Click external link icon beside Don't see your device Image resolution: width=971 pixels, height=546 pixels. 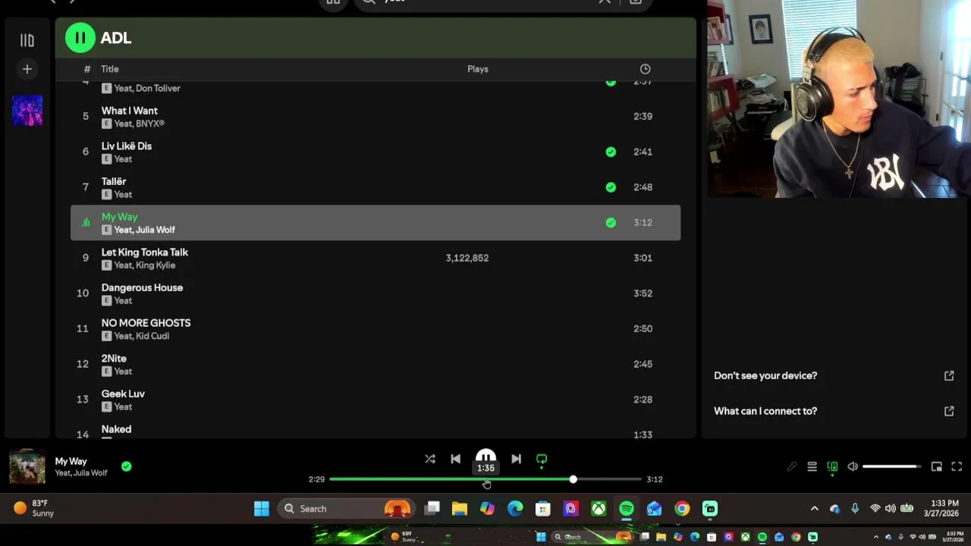tap(949, 375)
